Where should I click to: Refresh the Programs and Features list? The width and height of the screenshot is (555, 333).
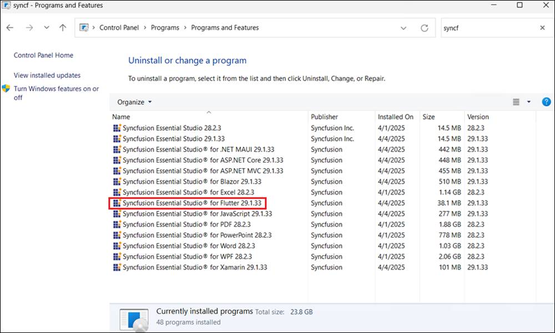tap(425, 28)
